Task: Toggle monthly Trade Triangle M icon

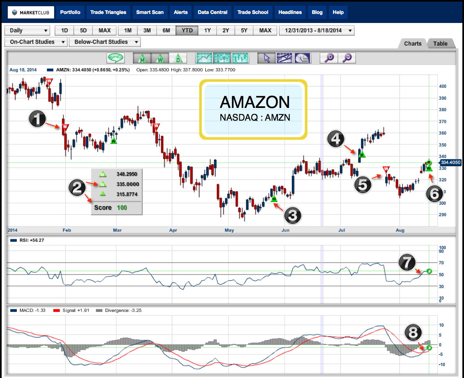Action: (142, 58)
